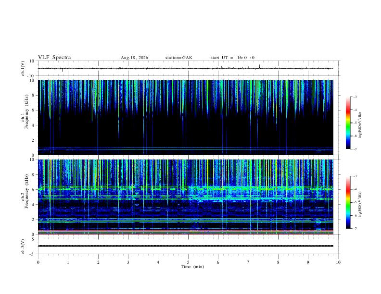Click the thick black ch.3 waveform trace
This screenshot has width=381, height=294.
point(186,246)
